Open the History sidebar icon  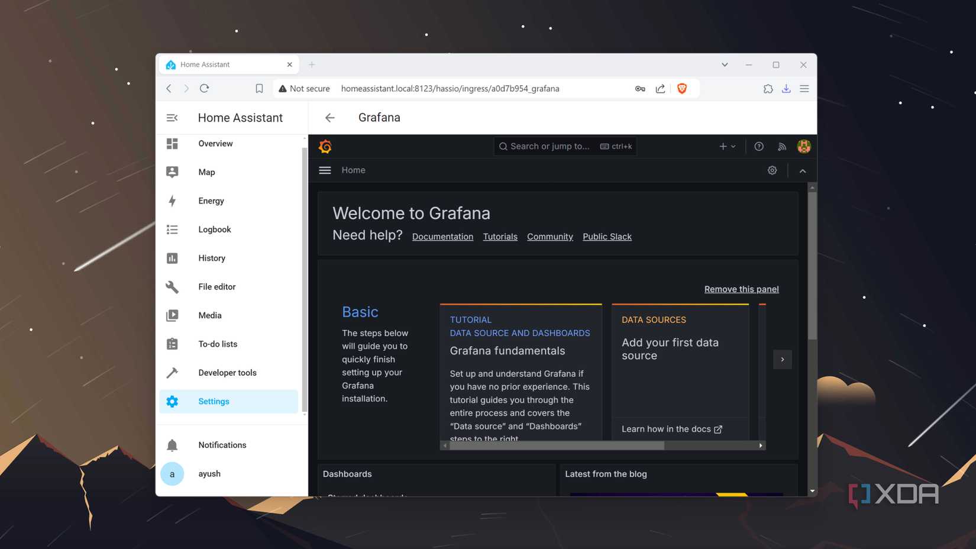(x=172, y=258)
